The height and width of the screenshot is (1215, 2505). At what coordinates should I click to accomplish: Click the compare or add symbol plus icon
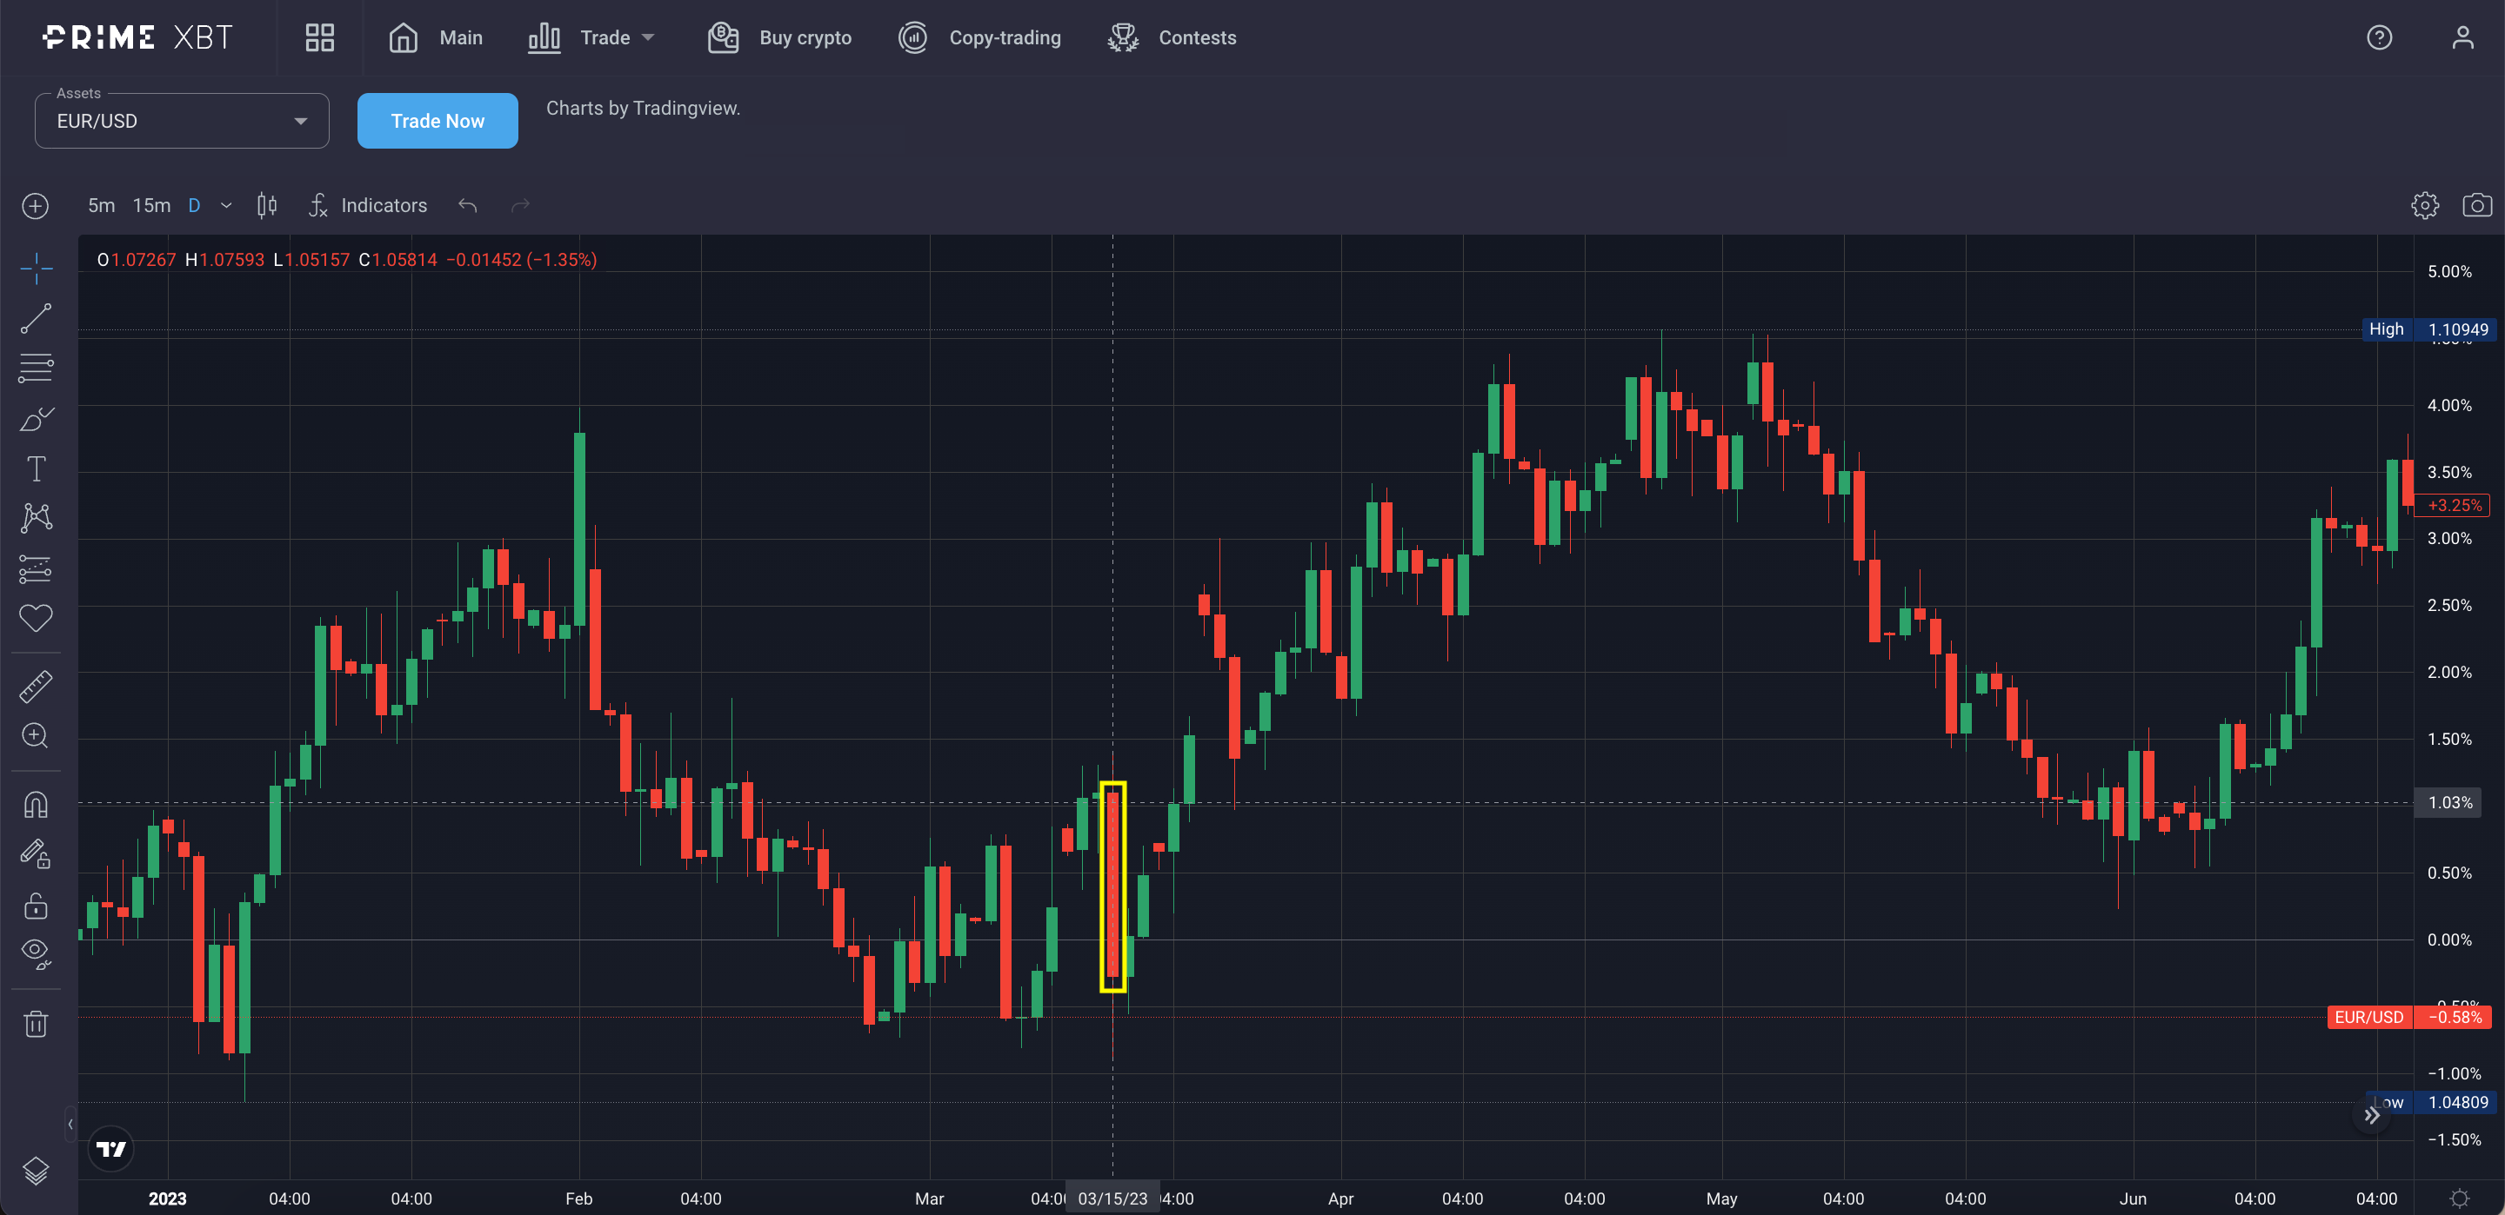point(35,206)
